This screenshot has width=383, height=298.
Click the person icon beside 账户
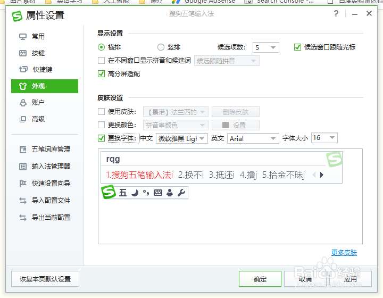point(23,103)
